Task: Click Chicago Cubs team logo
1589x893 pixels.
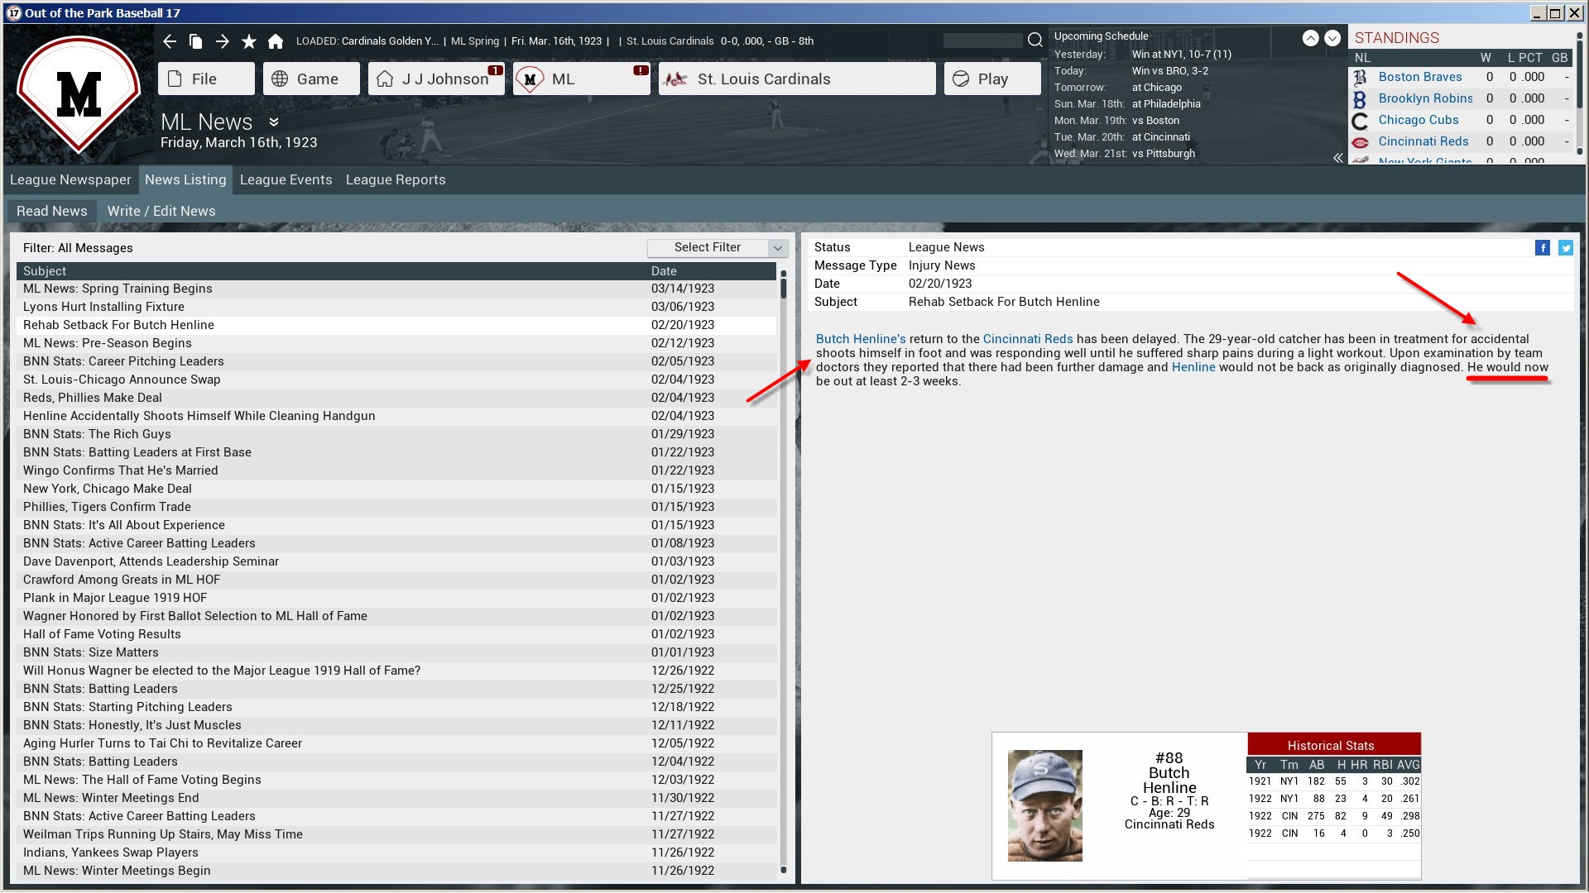Action: (x=1360, y=121)
